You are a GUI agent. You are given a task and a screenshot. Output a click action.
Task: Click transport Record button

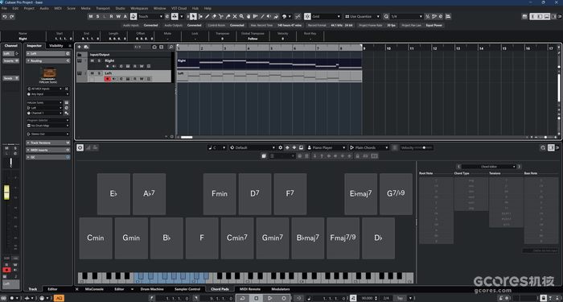click(x=284, y=299)
